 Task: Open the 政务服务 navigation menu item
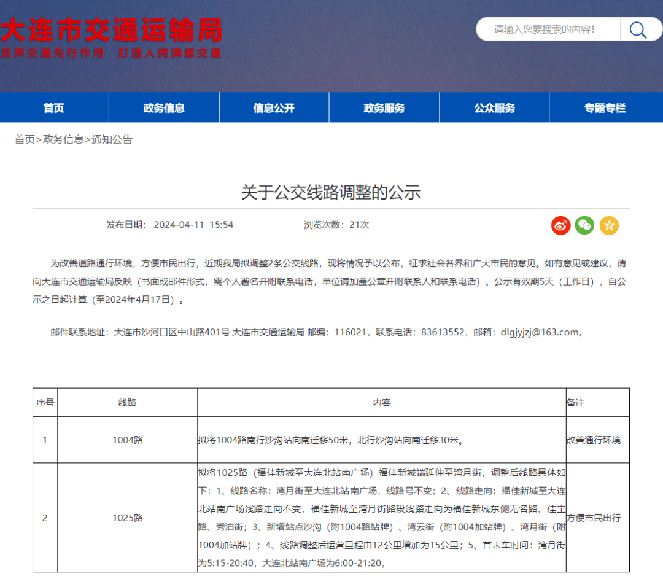(384, 107)
